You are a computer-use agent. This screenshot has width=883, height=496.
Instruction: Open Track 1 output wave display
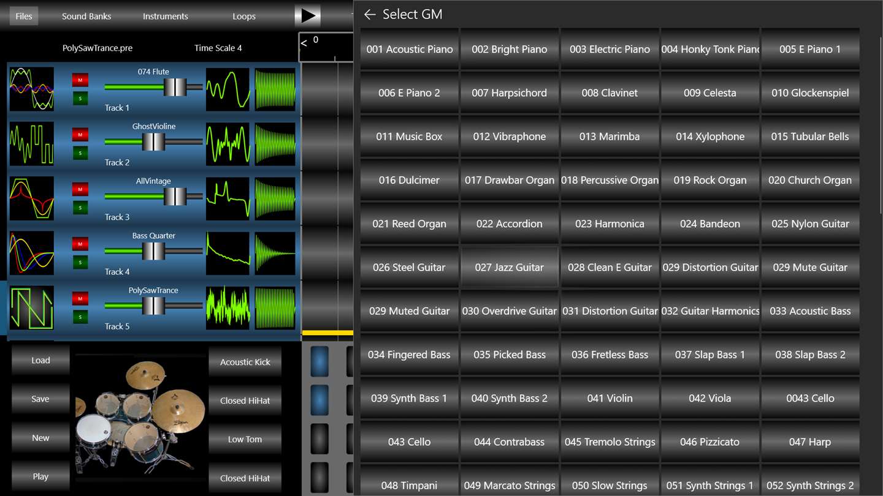[228, 89]
